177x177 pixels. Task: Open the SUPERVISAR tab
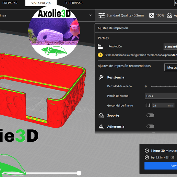click(x=73, y=3)
